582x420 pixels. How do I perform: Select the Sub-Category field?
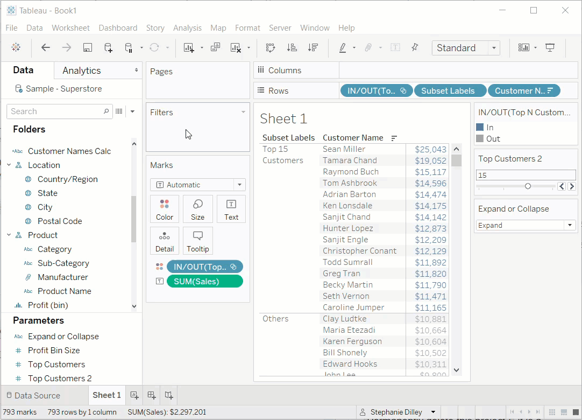click(63, 263)
